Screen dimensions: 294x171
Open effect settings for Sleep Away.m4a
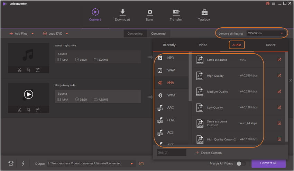pyautogui.click(x=38, y=110)
